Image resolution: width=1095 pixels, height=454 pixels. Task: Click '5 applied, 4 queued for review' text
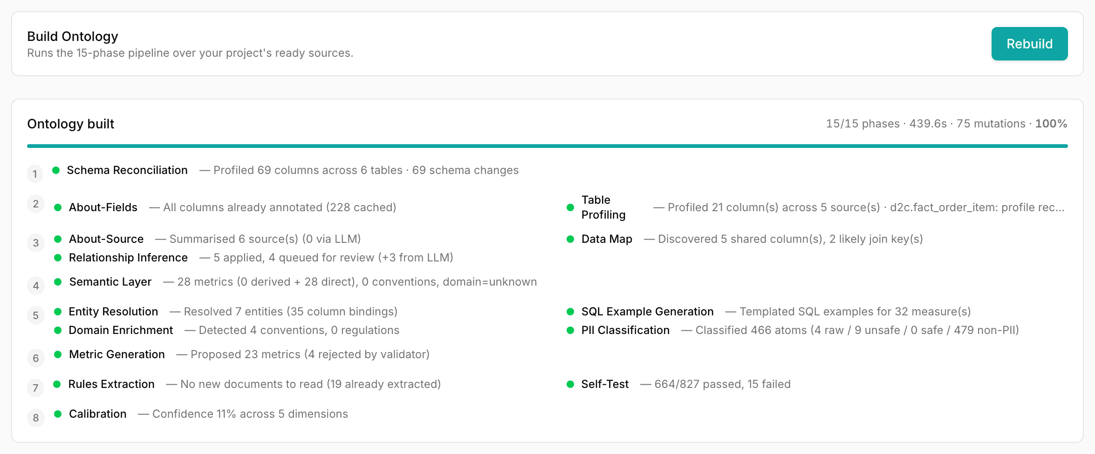294,258
